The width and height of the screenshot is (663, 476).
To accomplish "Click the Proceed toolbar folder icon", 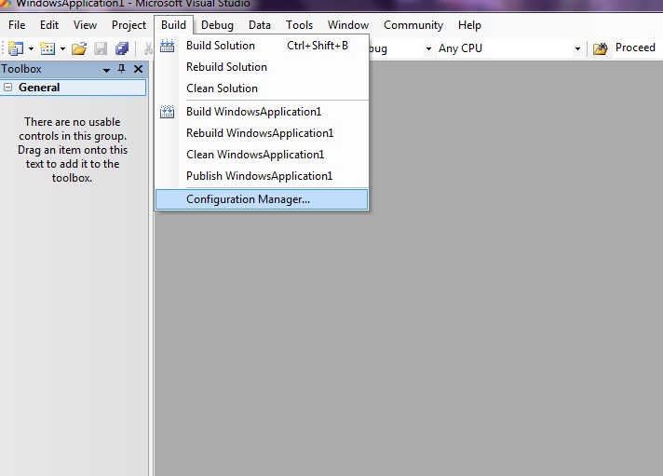I will [x=600, y=48].
